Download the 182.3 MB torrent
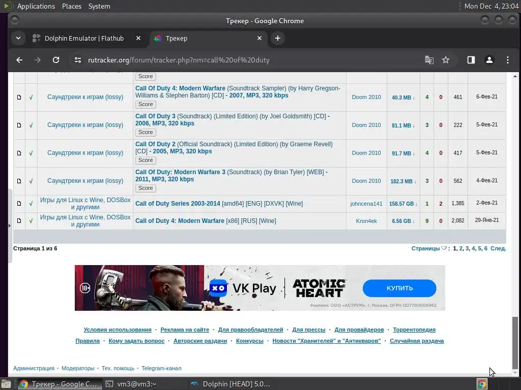The image size is (521, 390). click(403, 181)
